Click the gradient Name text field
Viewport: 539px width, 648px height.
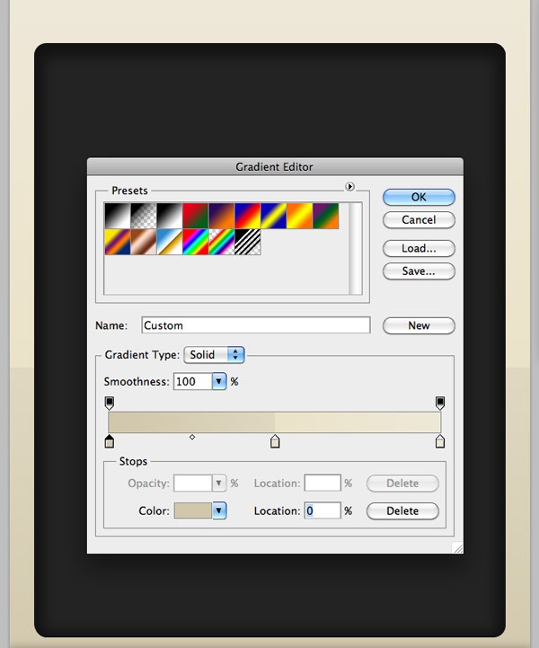(x=256, y=325)
